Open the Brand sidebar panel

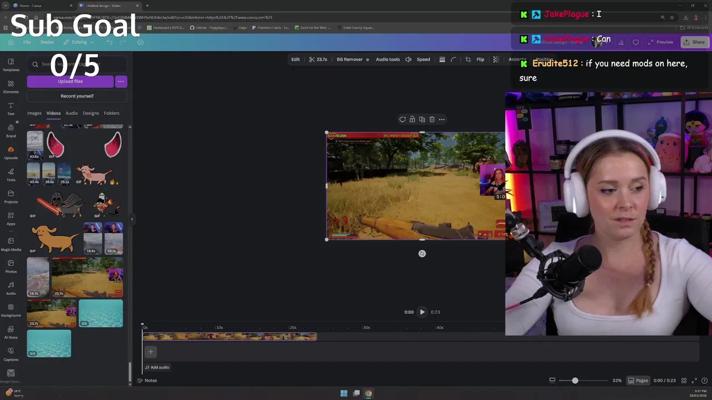tap(11, 131)
